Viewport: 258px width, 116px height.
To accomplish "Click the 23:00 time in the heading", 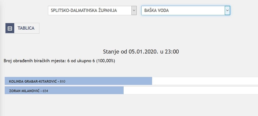I will 172,52.
